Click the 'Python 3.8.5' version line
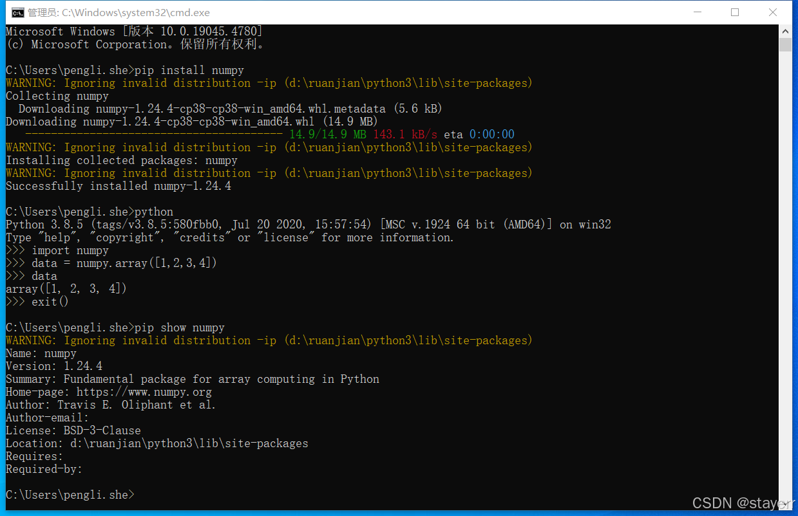The image size is (798, 516). 309,225
